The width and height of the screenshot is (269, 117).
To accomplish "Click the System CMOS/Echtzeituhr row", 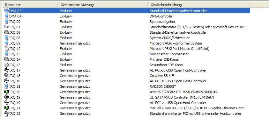I will coord(127,38).
